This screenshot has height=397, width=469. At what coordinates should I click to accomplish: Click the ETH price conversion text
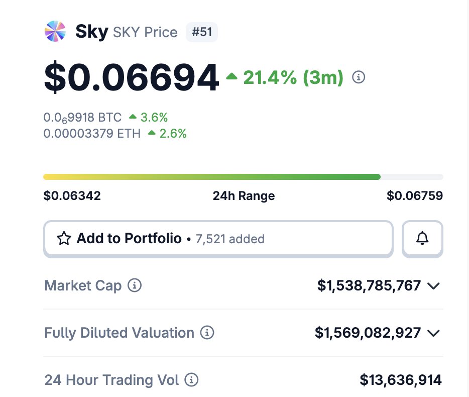click(x=92, y=133)
